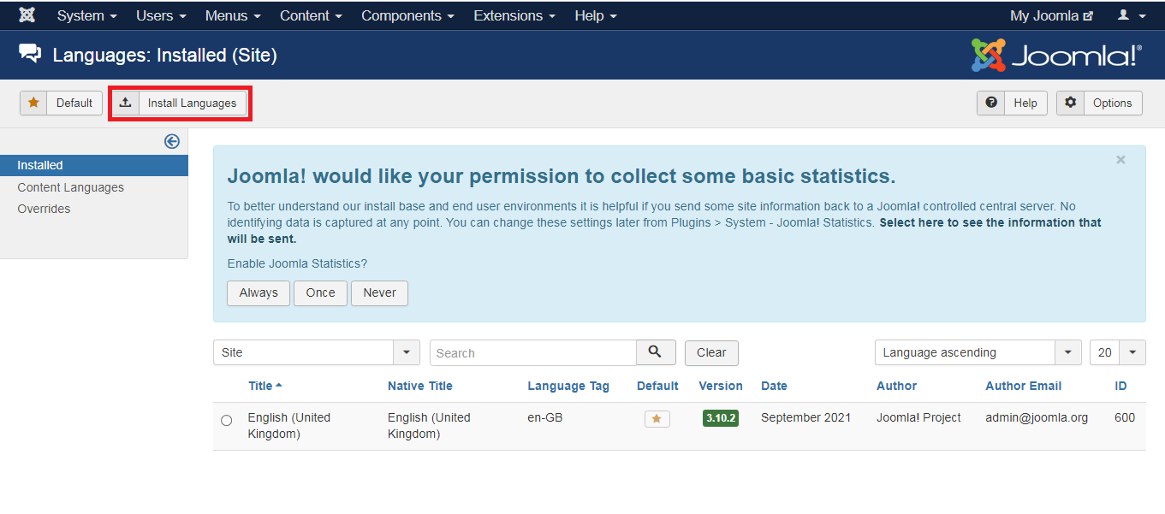Click the Joomla! Project author cell
The image size is (1165, 514).
click(918, 417)
